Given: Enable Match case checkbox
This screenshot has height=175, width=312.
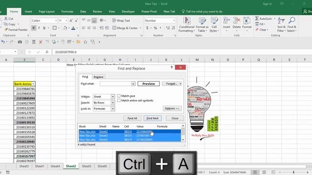Looking at the screenshot, I should 119,96.
